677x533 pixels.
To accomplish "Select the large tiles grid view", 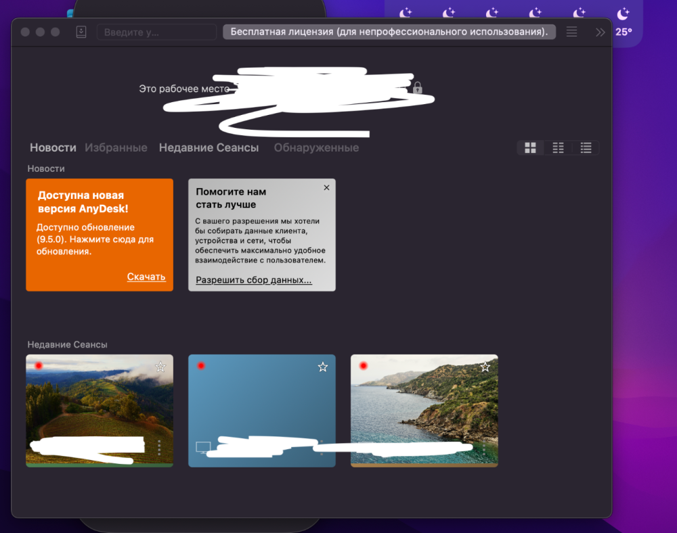I will click(530, 148).
